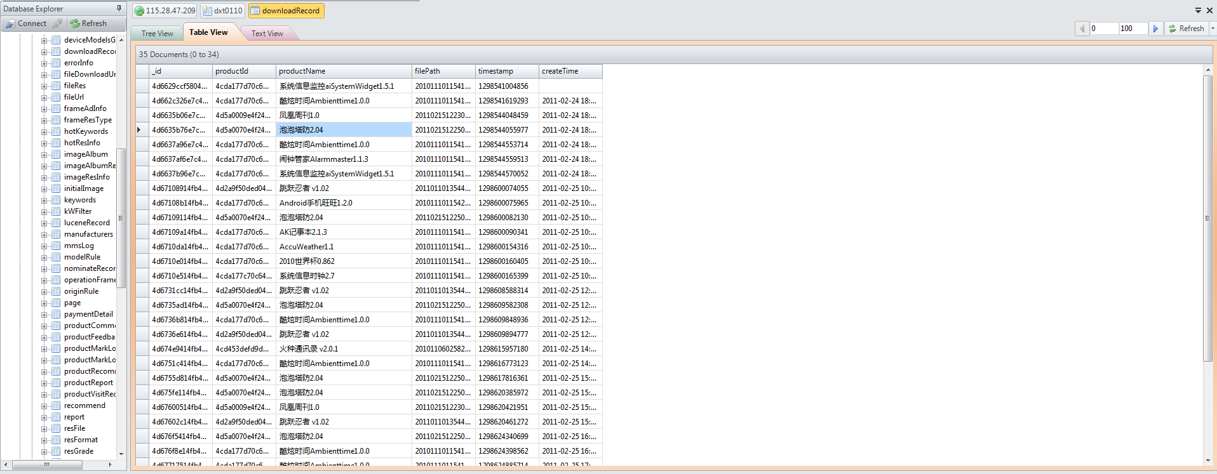Expand the fileUrl collection node
Screen dimensions: 1217x474
44,97
